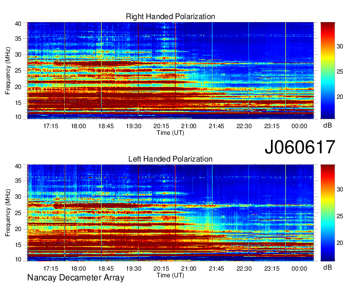Click the 20 MHz tick label on the bottom plot

(18, 229)
